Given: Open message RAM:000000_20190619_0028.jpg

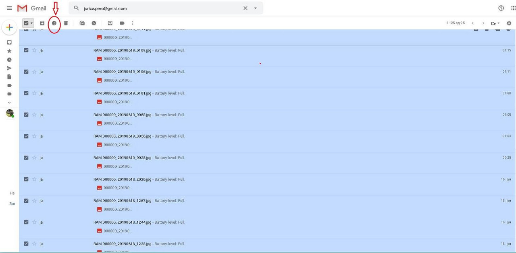Looking at the screenshot, I should [x=123, y=158].
